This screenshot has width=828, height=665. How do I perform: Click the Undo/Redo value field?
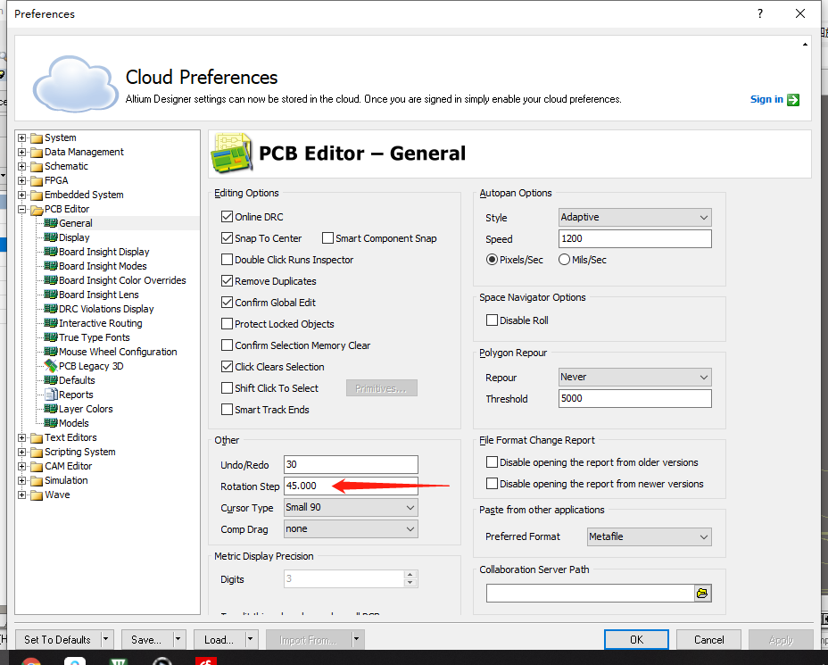point(351,464)
